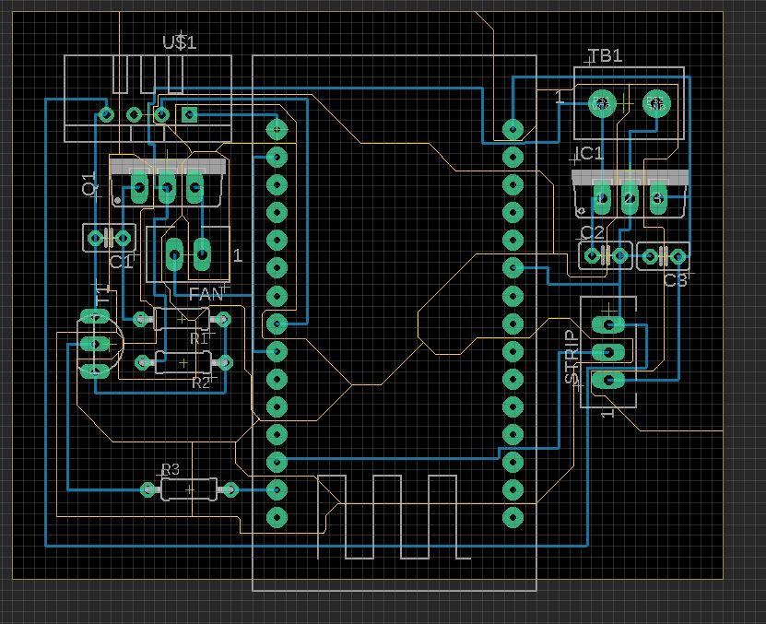Select the IC1 component label

(x=589, y=154)
